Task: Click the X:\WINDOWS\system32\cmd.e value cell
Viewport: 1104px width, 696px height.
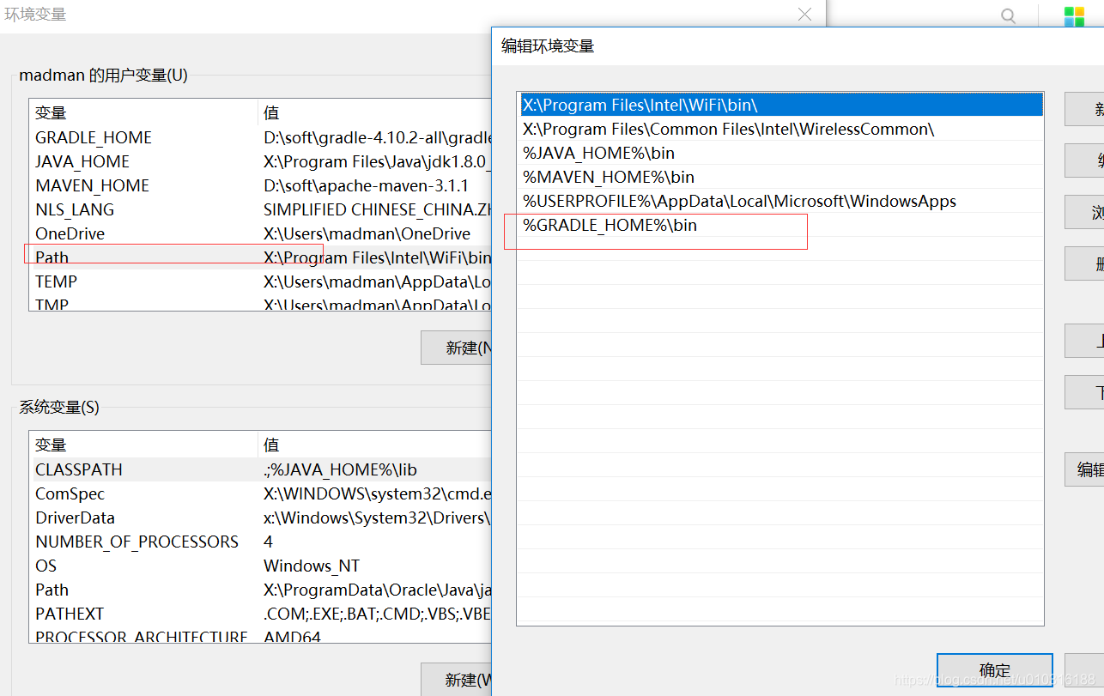Action: [375, 493]
